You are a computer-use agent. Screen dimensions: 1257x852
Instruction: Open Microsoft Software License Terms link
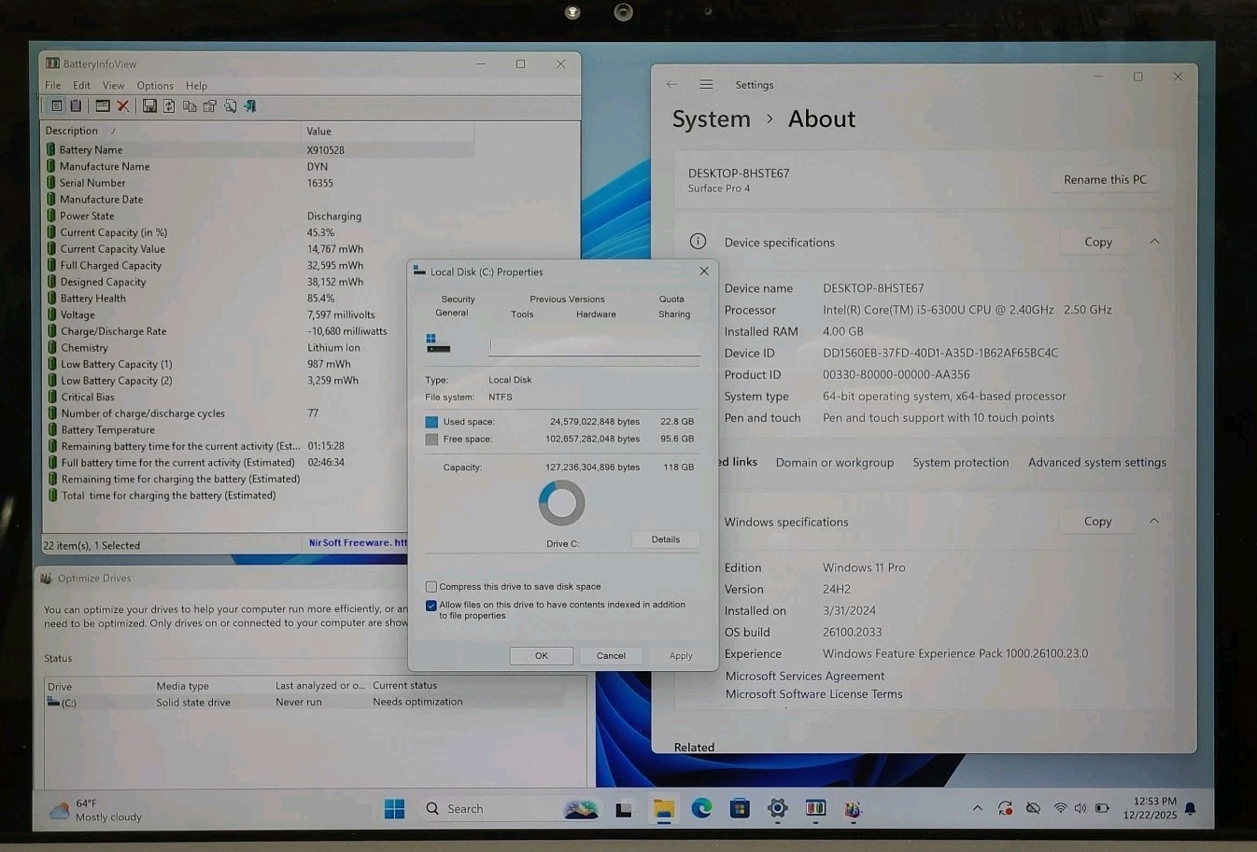(x=814, y=694)
